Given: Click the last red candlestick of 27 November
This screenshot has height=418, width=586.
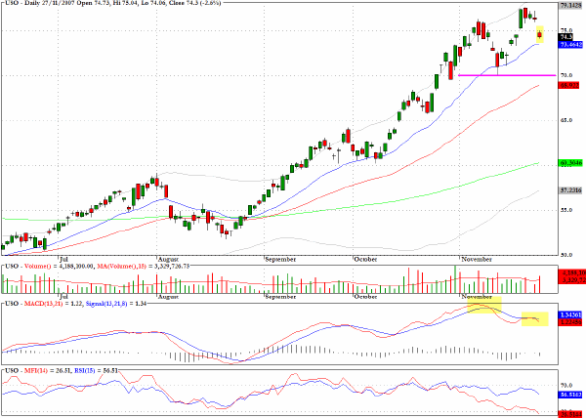Looking at the screenshot, I should point(540,35).
